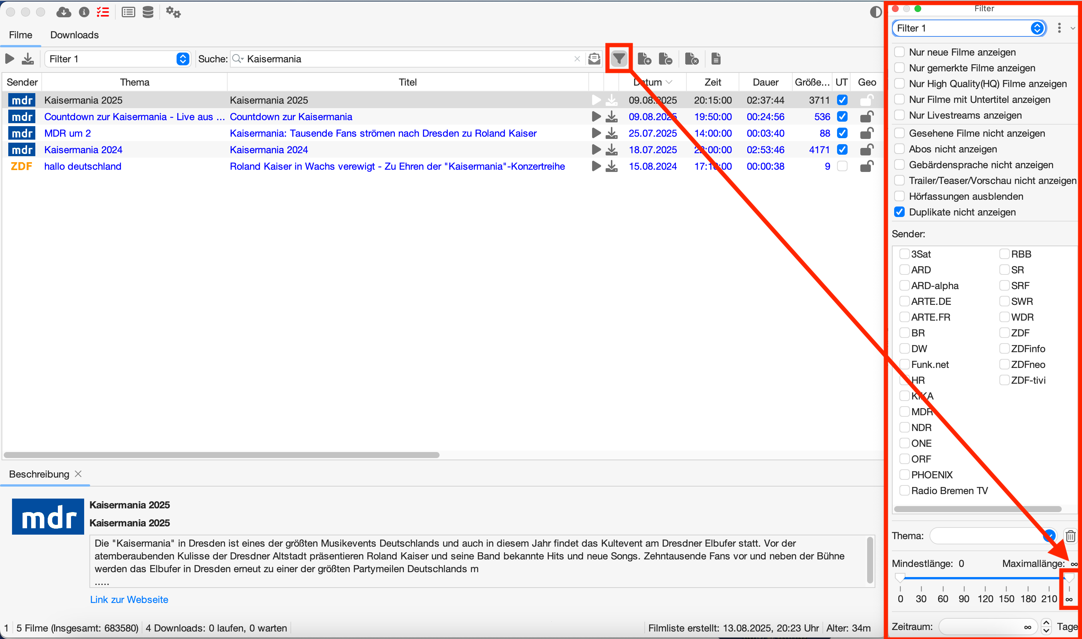Sort by the Thema column header

[x=134, y=82]
